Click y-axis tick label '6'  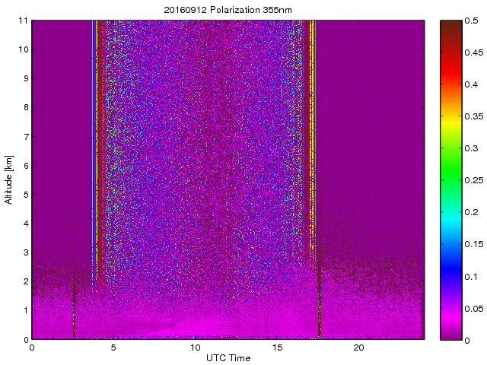(25, 165)
